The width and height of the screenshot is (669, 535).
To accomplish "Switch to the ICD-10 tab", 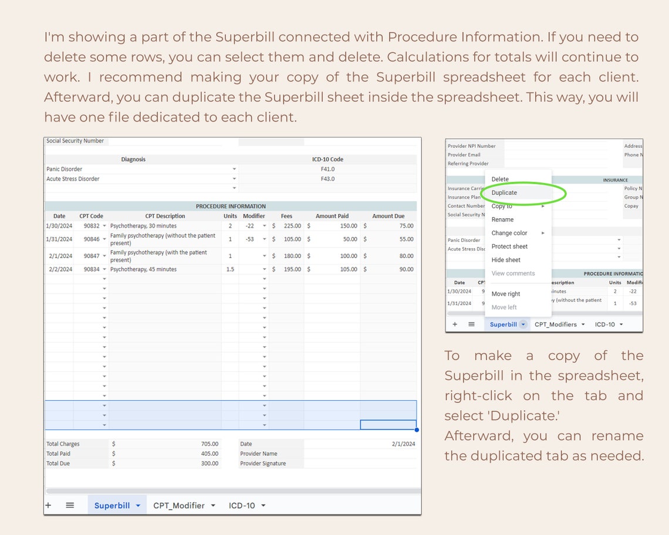I will (x=241, y=505).
